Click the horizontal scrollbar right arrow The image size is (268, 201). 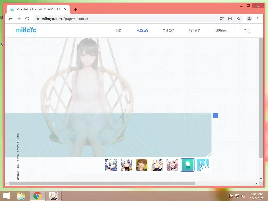pos(257,183)
